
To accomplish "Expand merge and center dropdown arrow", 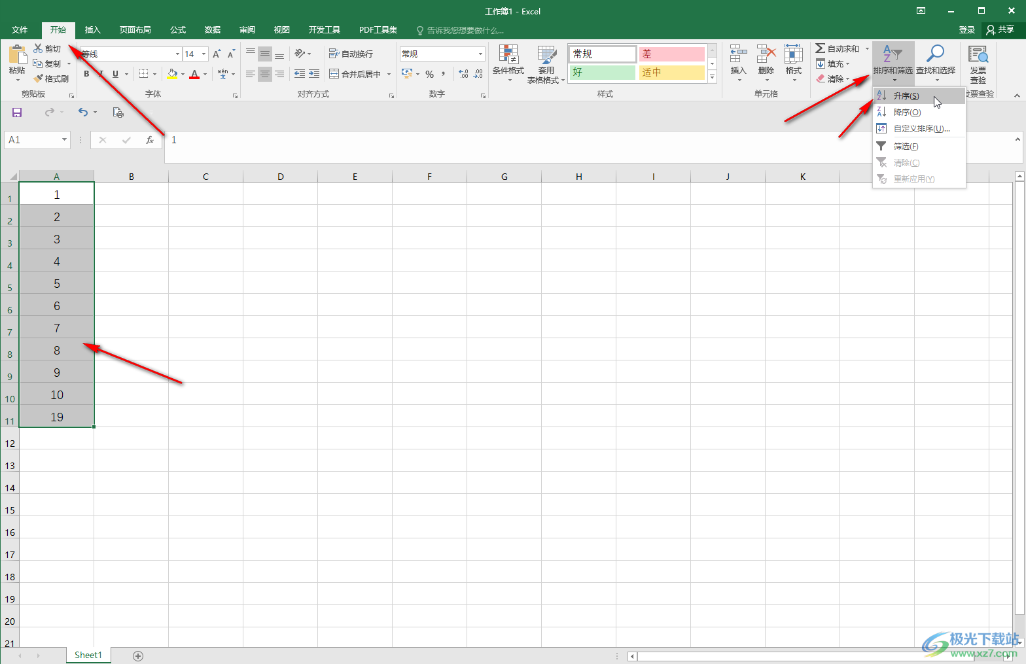I will pyautogui.click(x=389, y=74).
